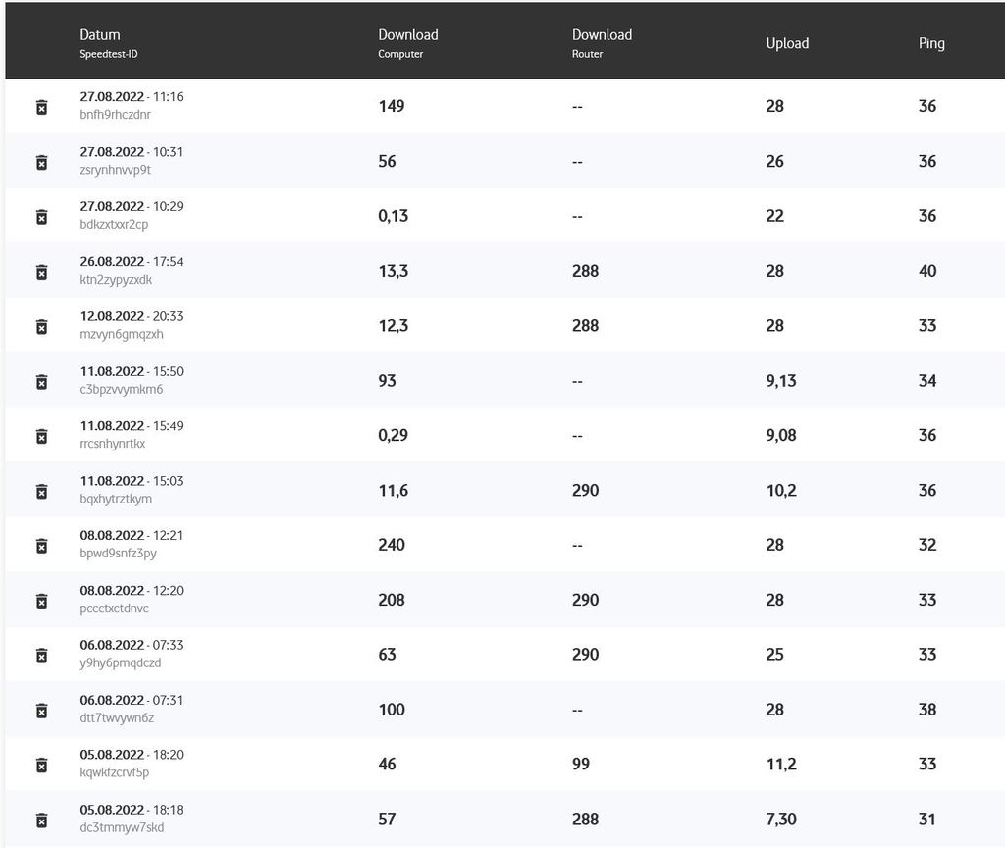Delete the 12.08.2022 20:33 speedtest row

pos(41,326)
